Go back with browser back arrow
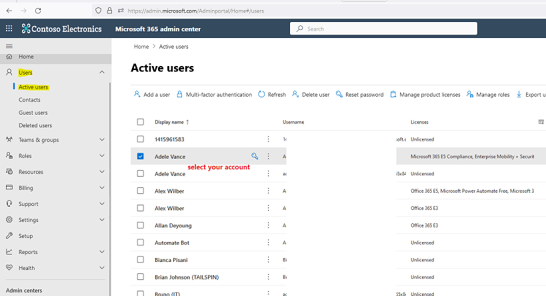Viewport: 546px width, 296px height. (x=9, y=11)
